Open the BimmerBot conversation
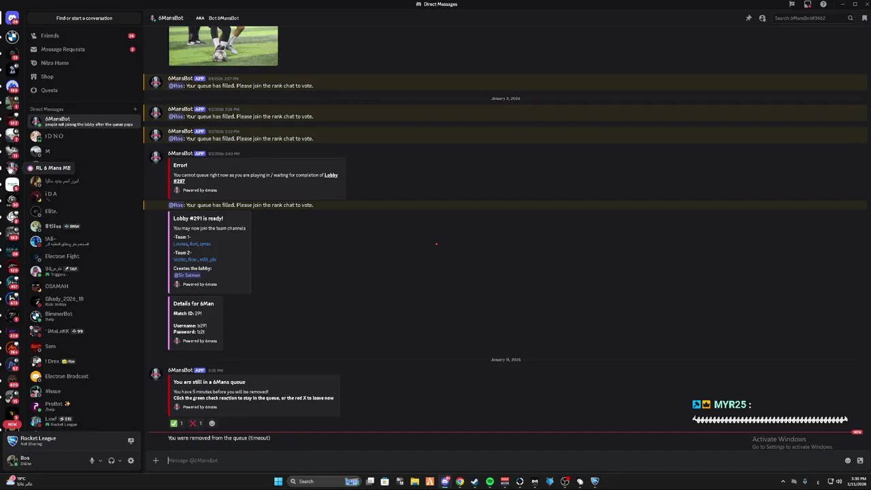This screenshot has height=490, width=871. click(x=84, y=316)
